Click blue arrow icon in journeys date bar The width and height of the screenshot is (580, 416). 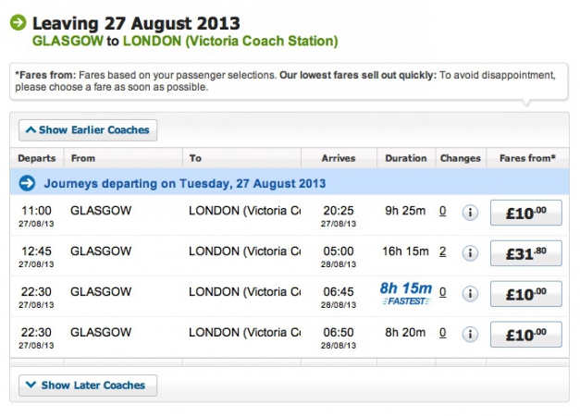click(27, 183)
